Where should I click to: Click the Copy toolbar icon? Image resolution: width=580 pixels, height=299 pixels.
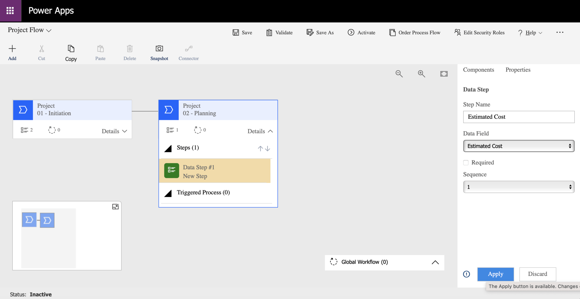click(x=71, y=49)
